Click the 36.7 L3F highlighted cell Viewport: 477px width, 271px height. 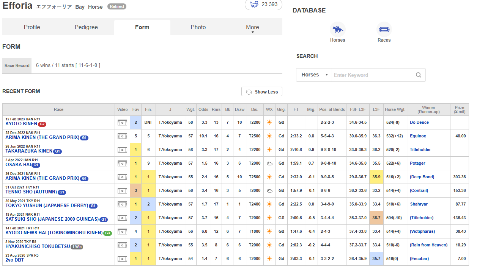tap(376, 218)
